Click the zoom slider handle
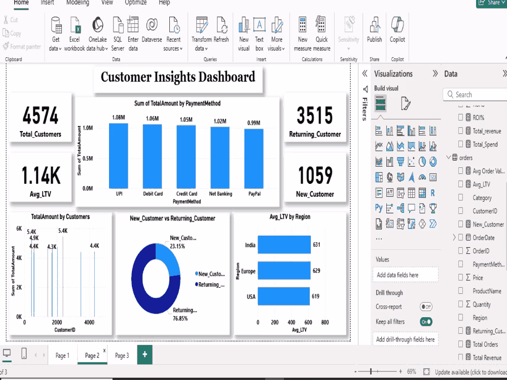Screen dimensions: 507x380 tap(371, 371)
